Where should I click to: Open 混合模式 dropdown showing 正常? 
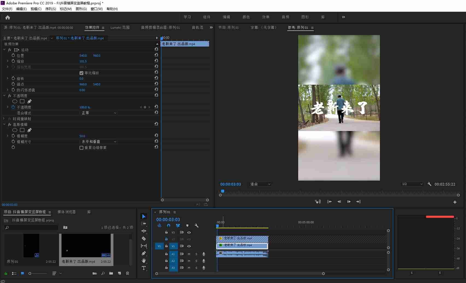98,113
